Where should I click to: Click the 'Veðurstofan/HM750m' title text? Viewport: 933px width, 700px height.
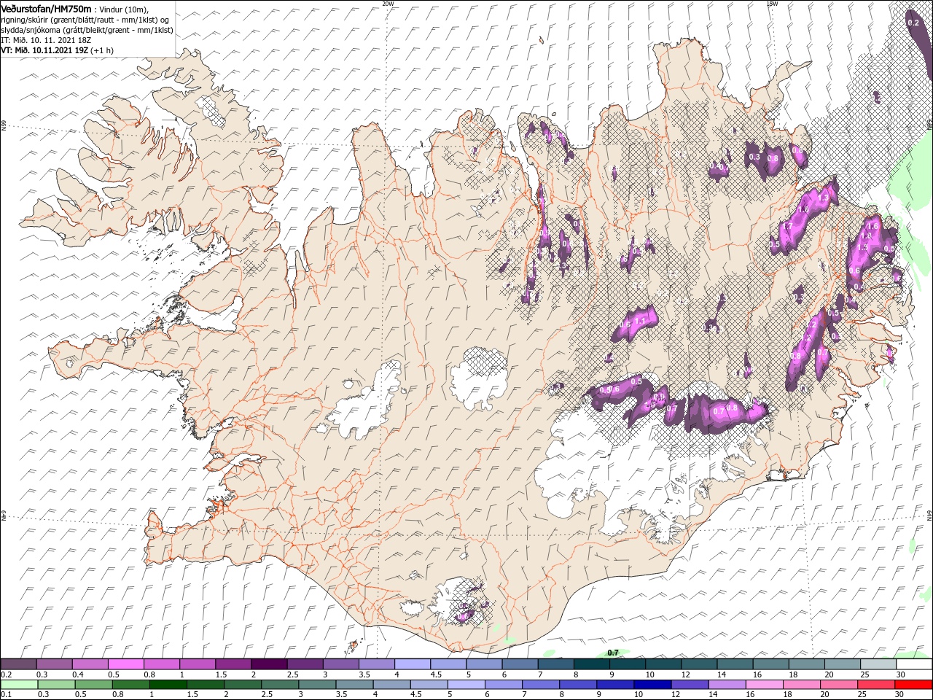click(46, 8)
